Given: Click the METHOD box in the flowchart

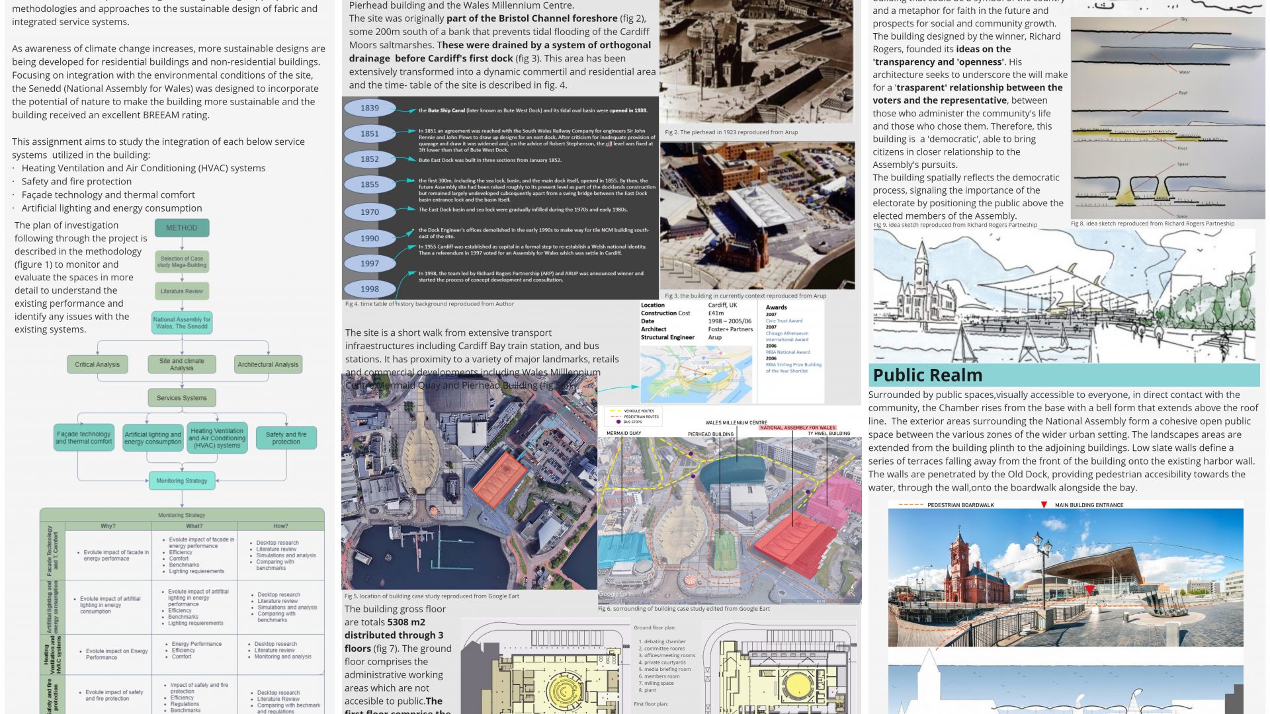Looking at the screenshot, I should tap(182, 228).
